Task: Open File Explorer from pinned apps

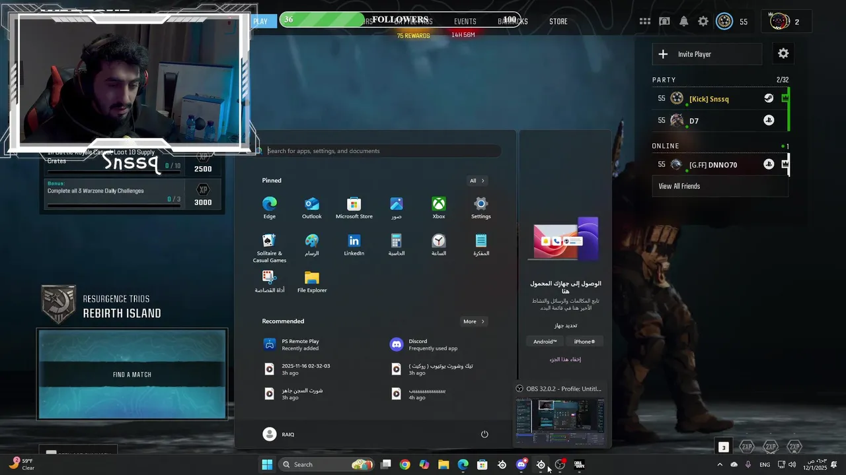Action: point(312,282)
